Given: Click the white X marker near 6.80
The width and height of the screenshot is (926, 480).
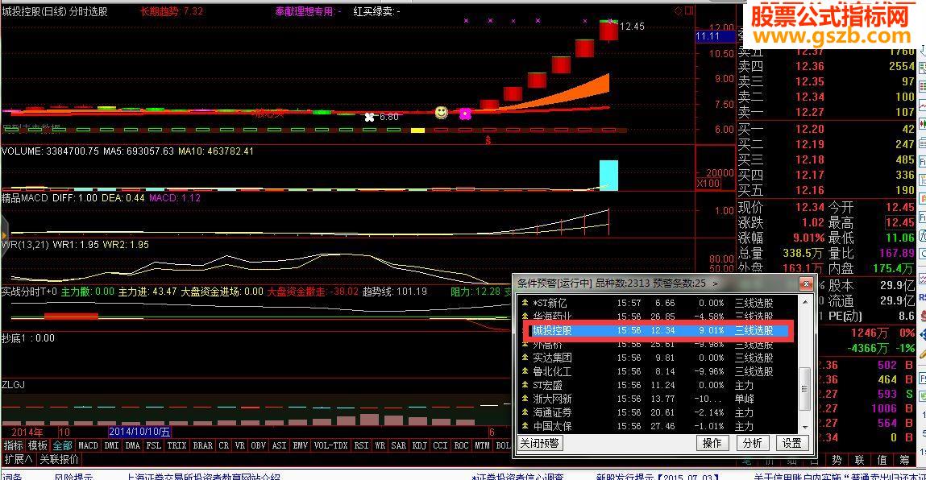Looking at the screenshot, I should pos(370,118).
